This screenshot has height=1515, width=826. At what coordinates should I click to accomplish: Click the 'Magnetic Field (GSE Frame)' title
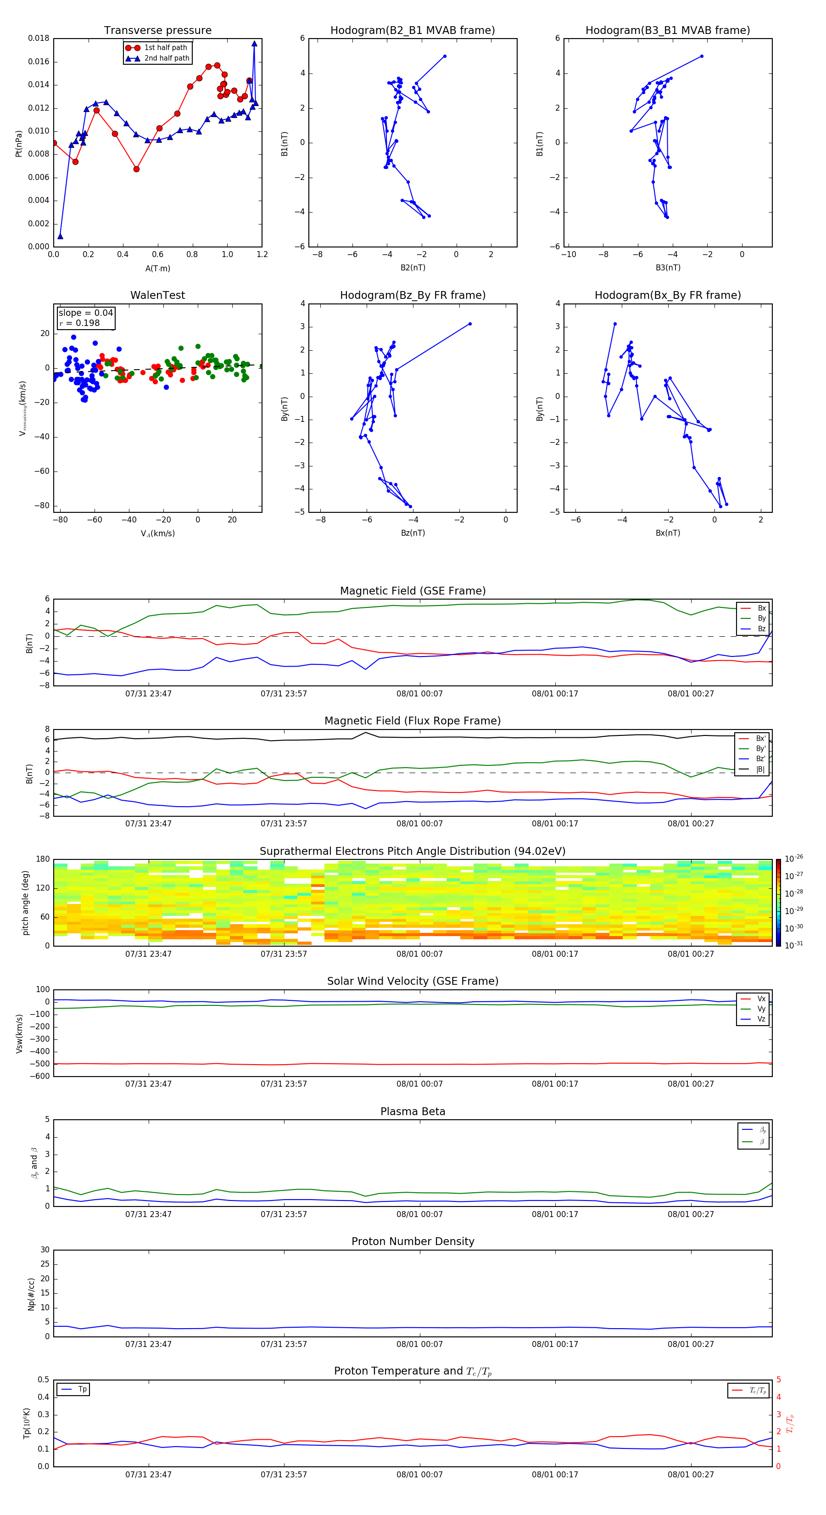413,591
